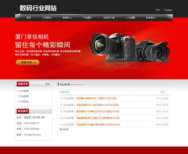
Task: Open 联系我们 in top navigation bar
Action: (151, 18)
